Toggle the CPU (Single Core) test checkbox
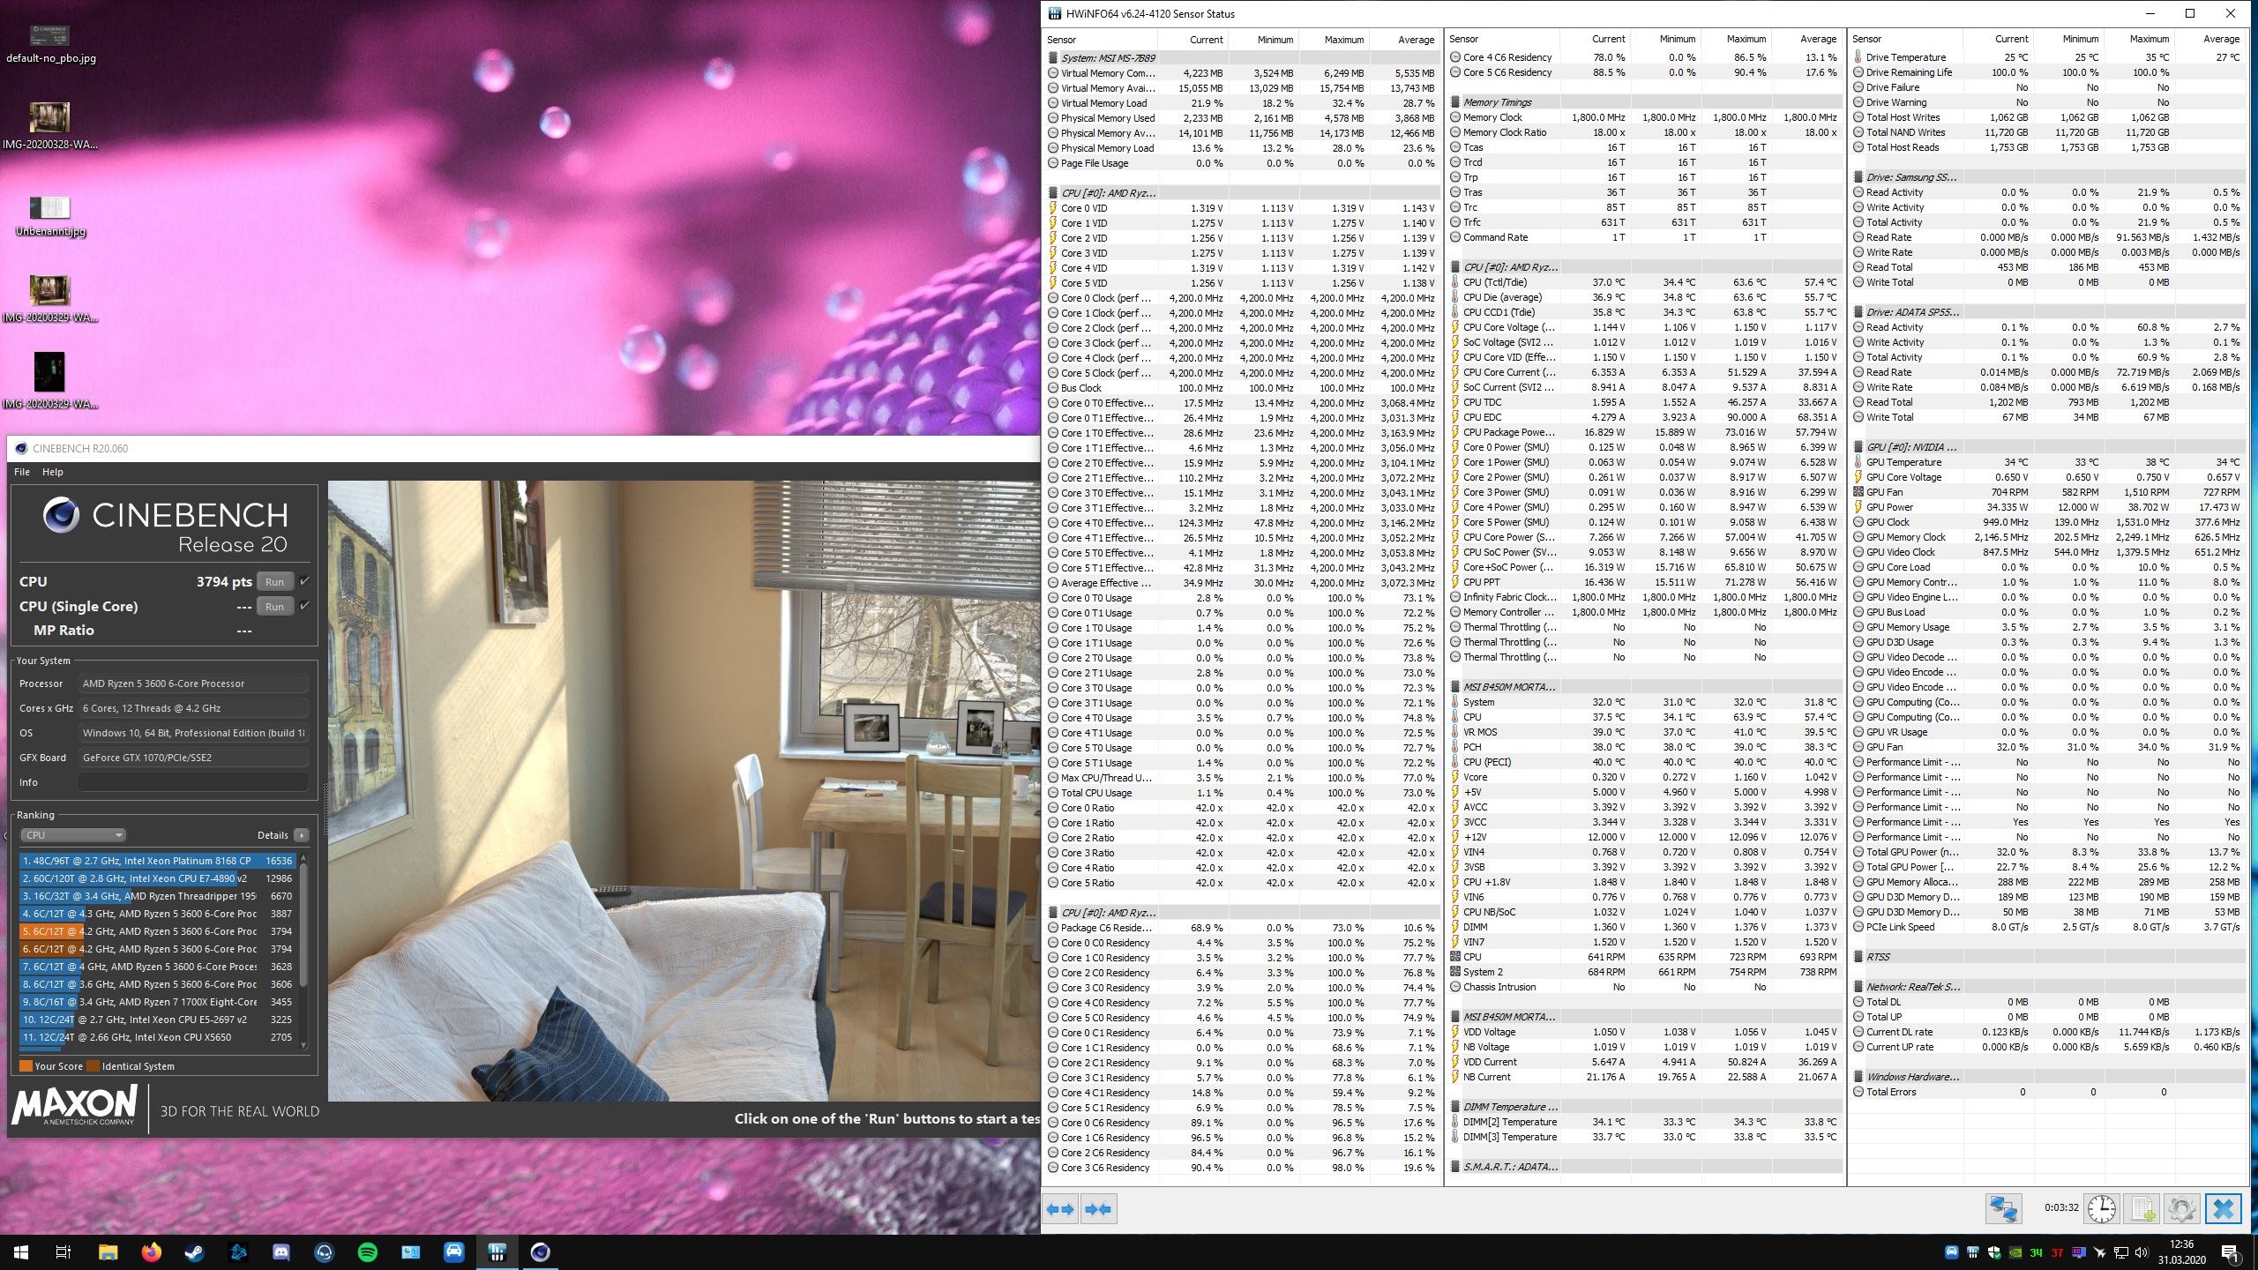This screenshot has width=2258, height=1270. tap(305, 606)
